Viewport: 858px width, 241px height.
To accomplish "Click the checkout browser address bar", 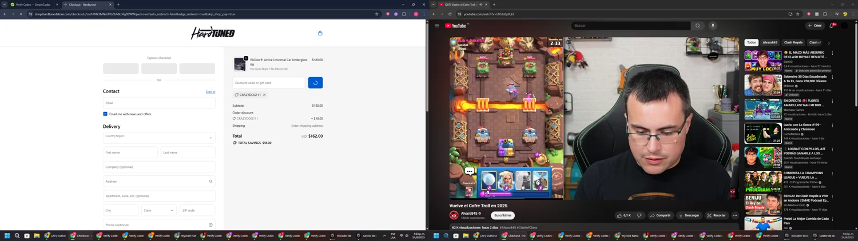I will (200, 14).
